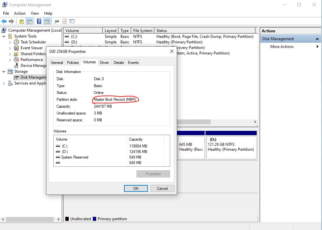Click the Rescan Disks toolbar icon

point(57,21)
